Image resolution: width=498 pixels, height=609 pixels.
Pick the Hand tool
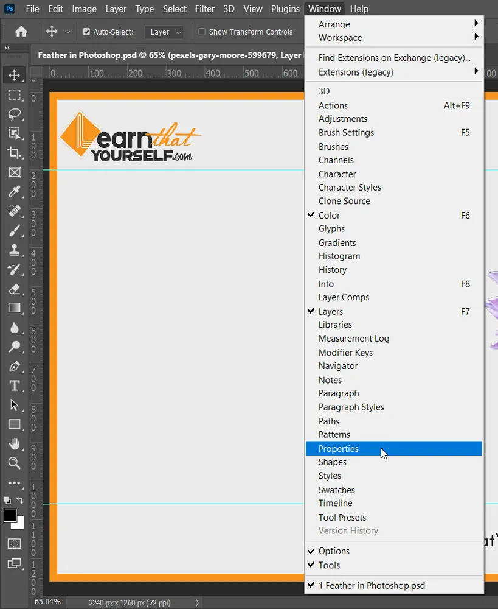click(15, 444)
